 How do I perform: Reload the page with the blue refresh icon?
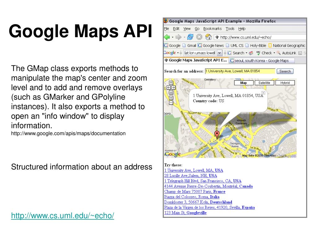coord(190,37)
